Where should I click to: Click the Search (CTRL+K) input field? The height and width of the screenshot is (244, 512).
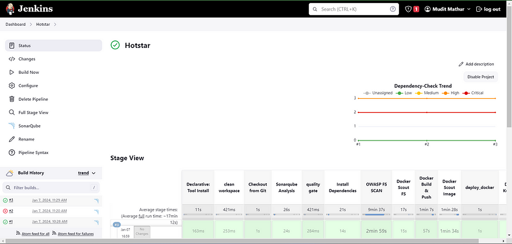(354, 9)
